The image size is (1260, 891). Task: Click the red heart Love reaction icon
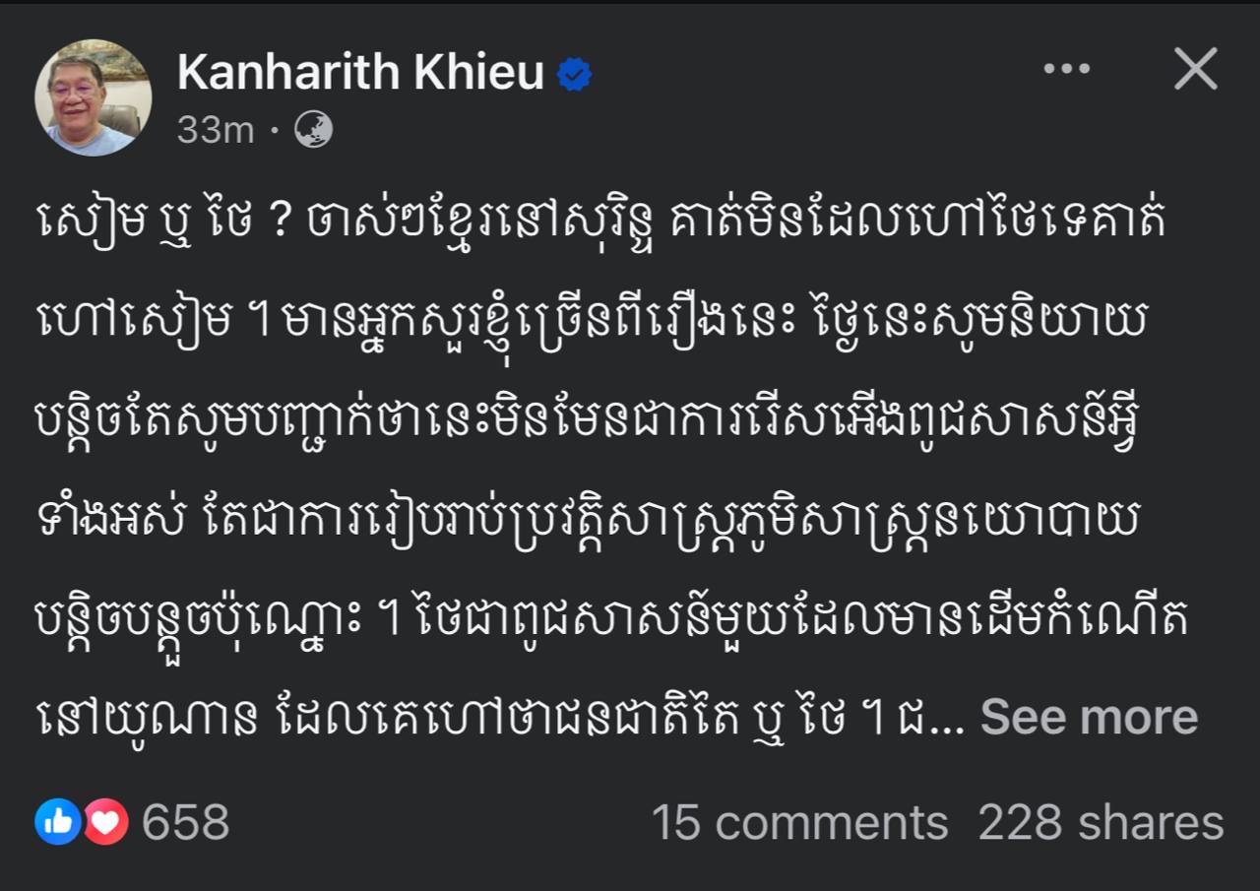click(106, 822)
